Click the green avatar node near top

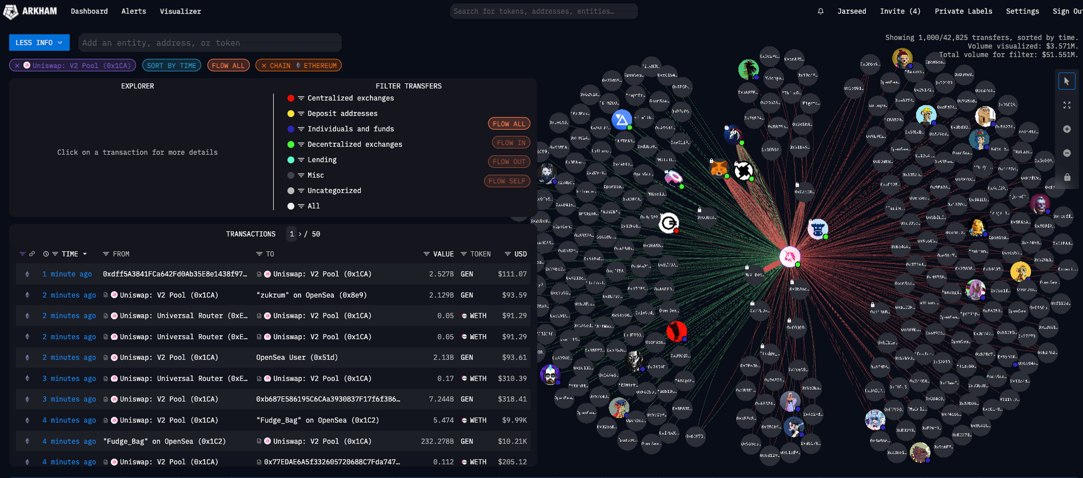748,69
